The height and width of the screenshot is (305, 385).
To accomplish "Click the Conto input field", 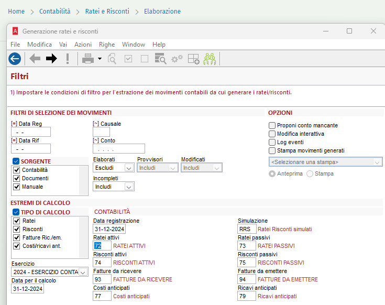I will pyautogui.click(x=119, y=149).
